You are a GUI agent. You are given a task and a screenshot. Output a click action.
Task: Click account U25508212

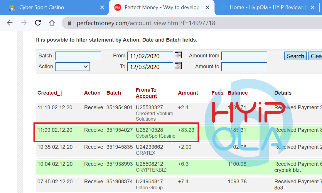[149, 164]
